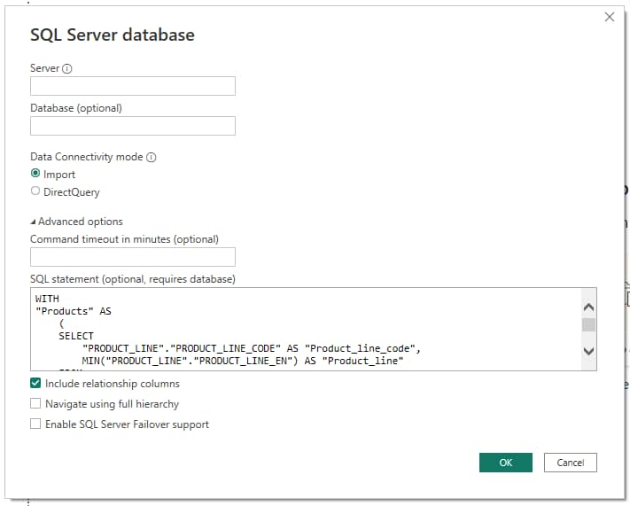Close the SQL Server database dialog
Screen dimensions: 630x506
(x=609, y=17)
